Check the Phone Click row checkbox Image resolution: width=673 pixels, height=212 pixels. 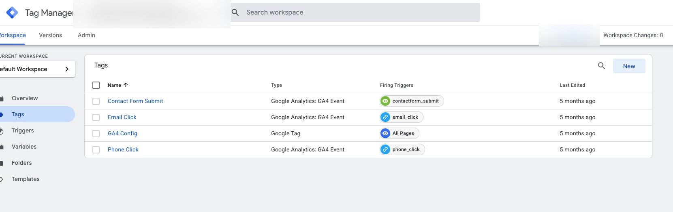(x=96, y=150)
